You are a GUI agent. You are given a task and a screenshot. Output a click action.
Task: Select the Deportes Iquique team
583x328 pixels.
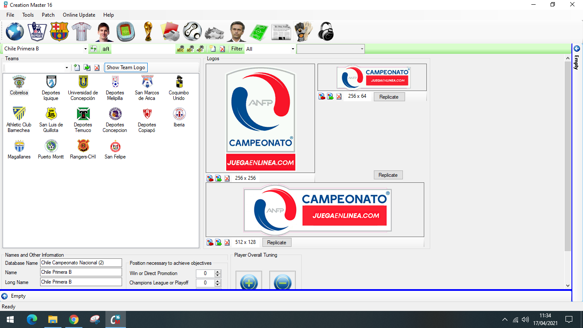(51, 88)
